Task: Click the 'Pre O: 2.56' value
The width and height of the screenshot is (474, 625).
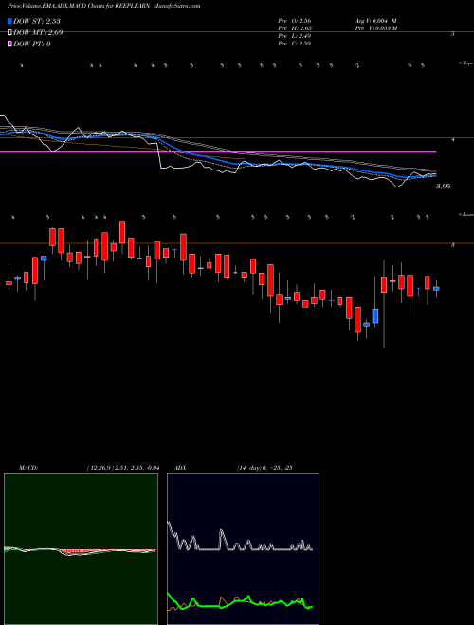Action: 295,21
